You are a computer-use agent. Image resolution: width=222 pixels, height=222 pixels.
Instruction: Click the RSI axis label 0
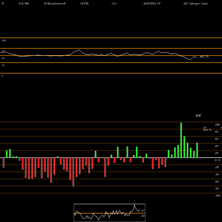click(2, 76)
